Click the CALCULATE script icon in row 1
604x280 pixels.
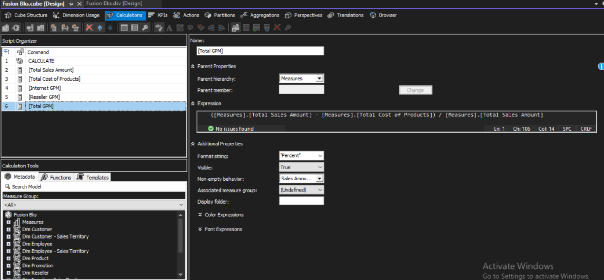coord(20,61)
